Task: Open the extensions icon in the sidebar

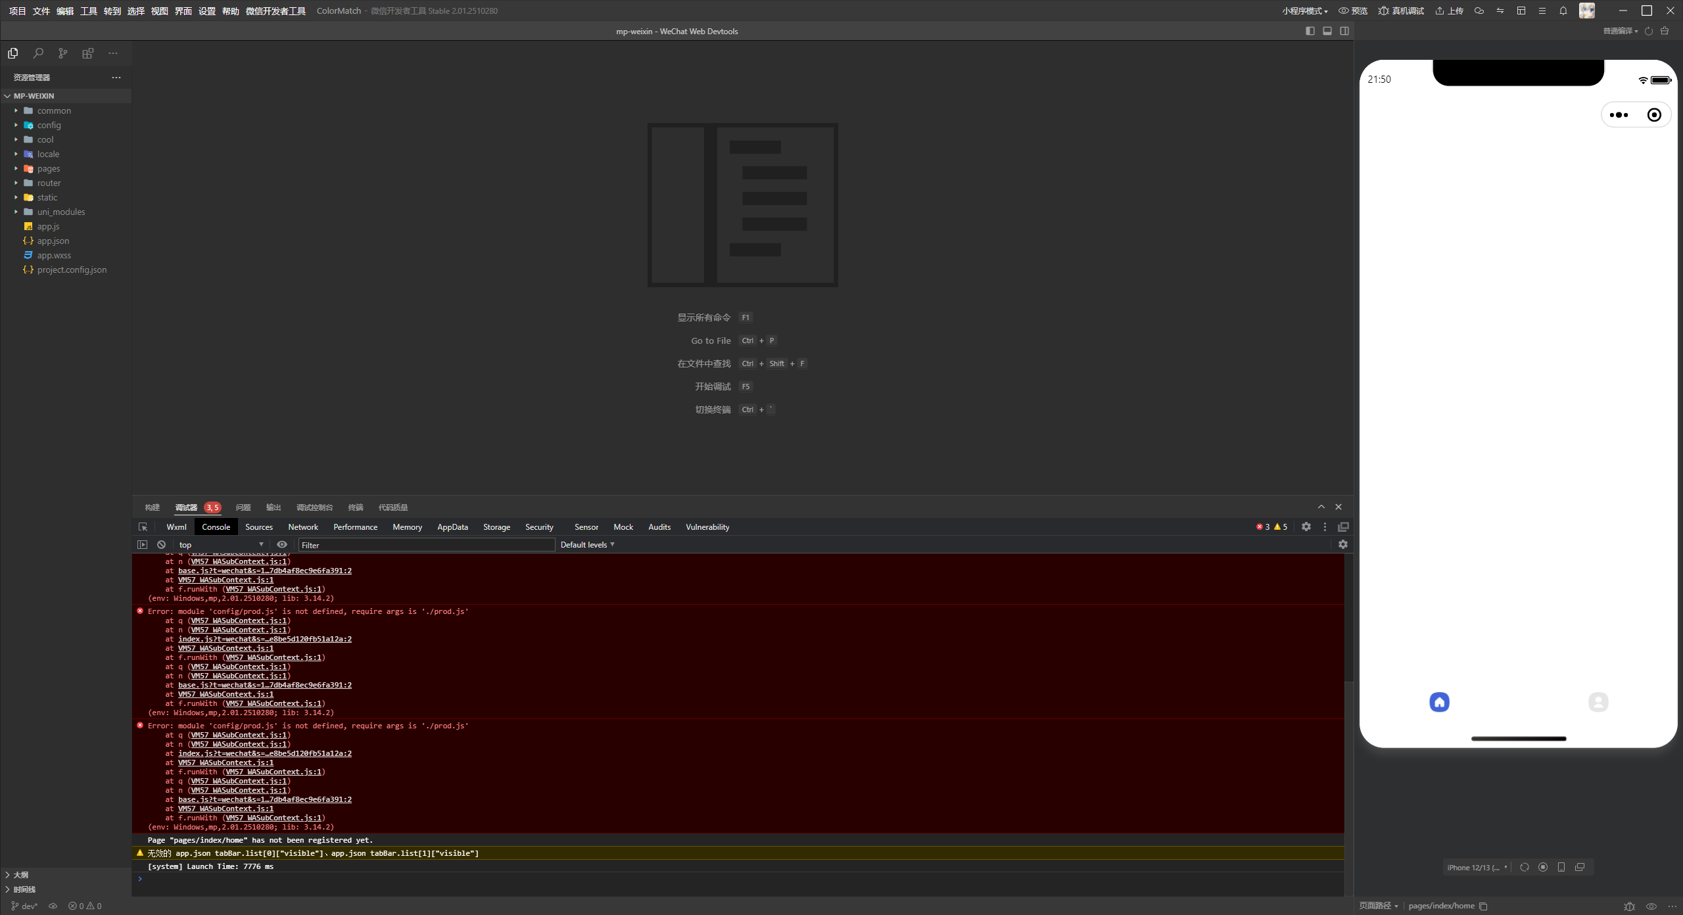Action: click(x=87, y=53)
